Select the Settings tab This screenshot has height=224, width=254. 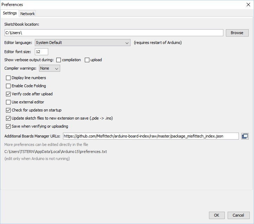(10, 13)
